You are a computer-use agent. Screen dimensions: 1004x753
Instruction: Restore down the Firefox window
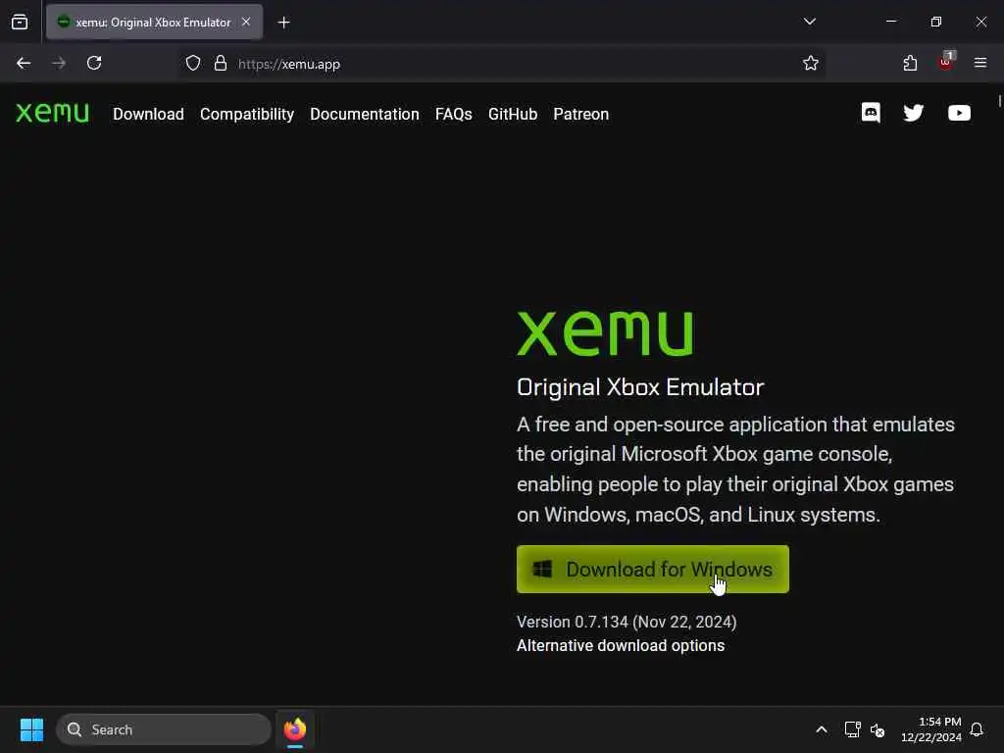[x=935, y=22]
